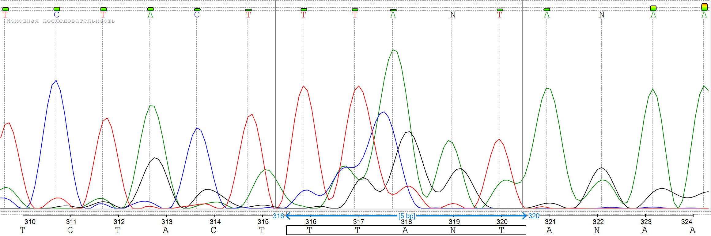Screen dimensions: 711x236
Task: Click the left selection arrow at 316
Action: [x=288, y=216]
